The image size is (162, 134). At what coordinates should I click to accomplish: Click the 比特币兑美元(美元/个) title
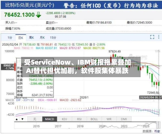pyautogui.click(x=30, y=5)
